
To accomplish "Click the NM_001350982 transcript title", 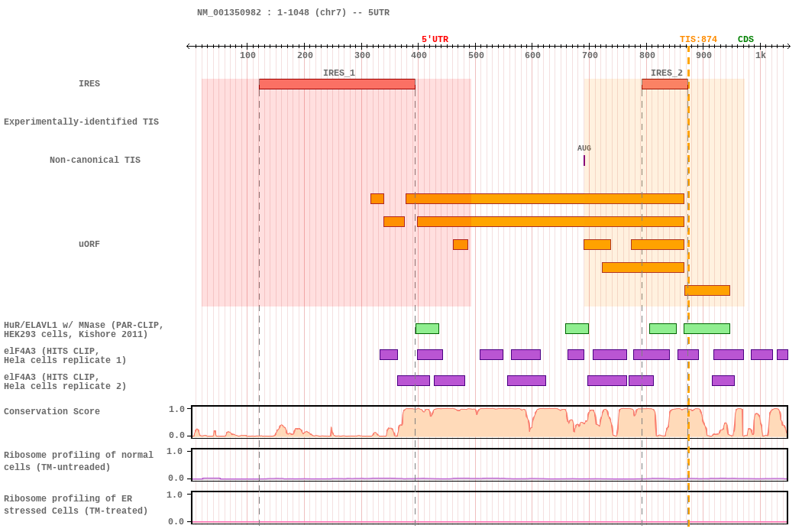I will 229,12.
